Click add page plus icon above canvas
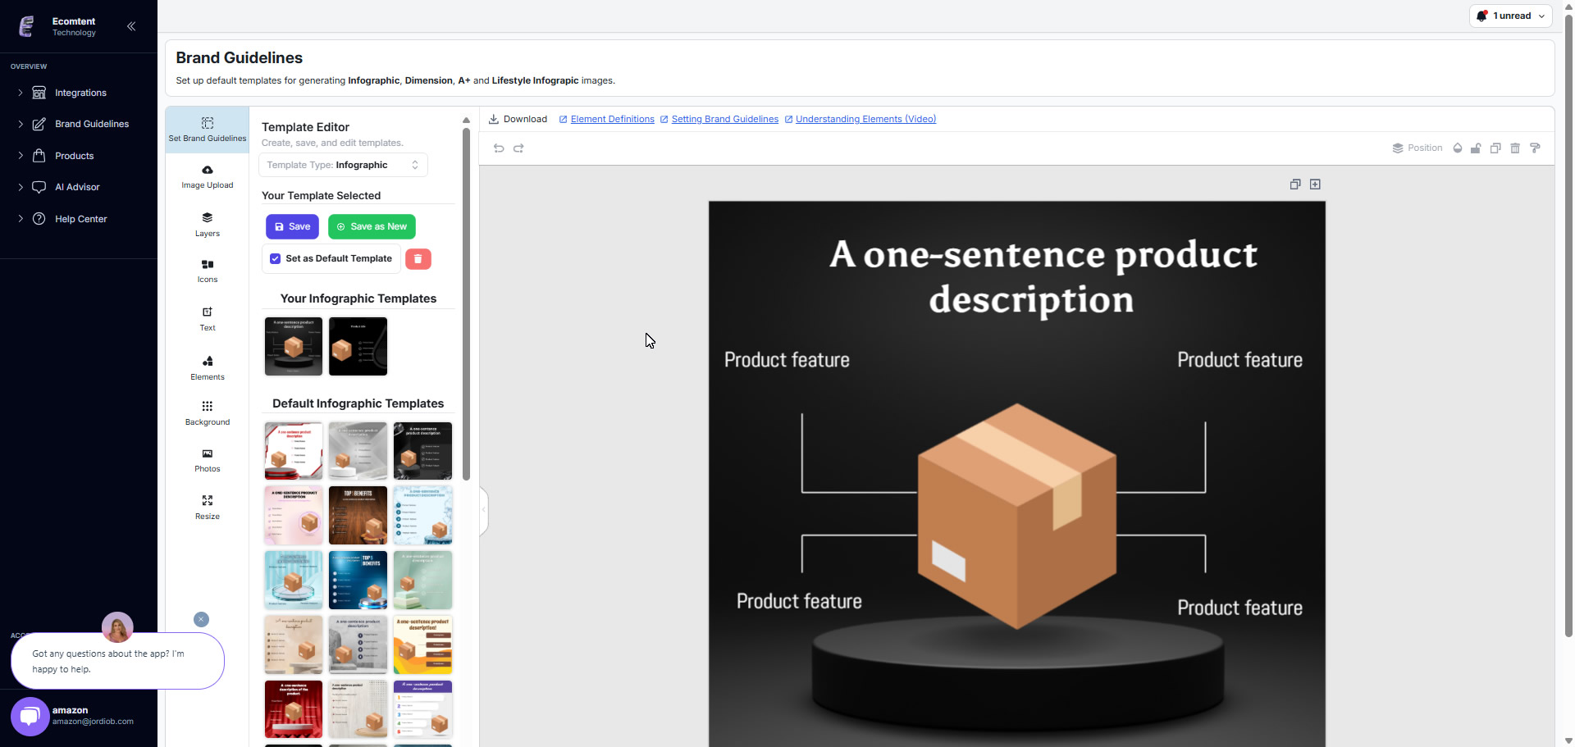Image resolution: width=1575 pixels, height=747 pixels. [x=1315, y=184]
